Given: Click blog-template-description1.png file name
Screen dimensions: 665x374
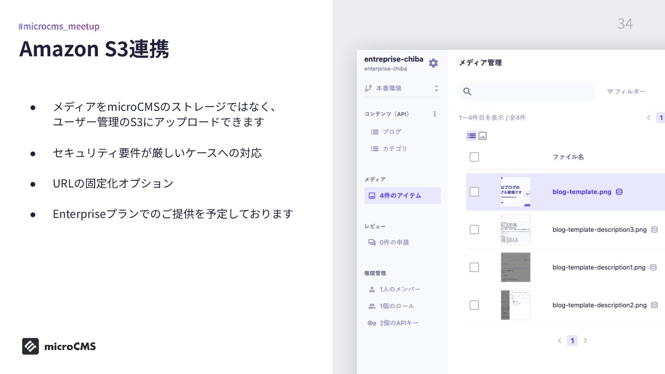Looking at the screenshot, I should click(599, 267).
